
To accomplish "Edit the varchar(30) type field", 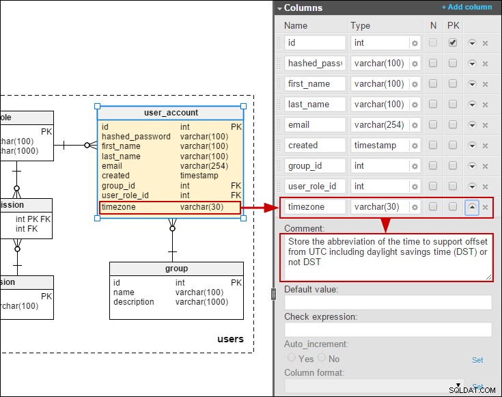I will click(380, 207).
